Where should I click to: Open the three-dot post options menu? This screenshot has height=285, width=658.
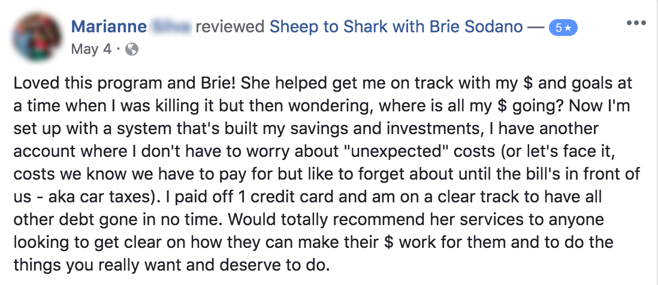pyautogui.click(x=636, y=23)
